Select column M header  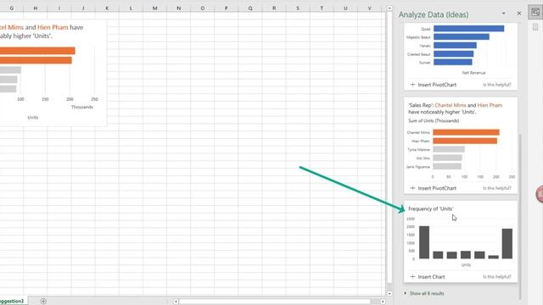(154, 8)
